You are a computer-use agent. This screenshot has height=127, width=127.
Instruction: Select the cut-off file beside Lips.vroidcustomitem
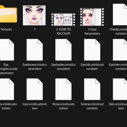[7, 89]
